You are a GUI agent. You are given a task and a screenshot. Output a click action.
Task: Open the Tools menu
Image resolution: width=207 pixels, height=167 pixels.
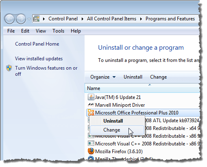pos(58,31)
